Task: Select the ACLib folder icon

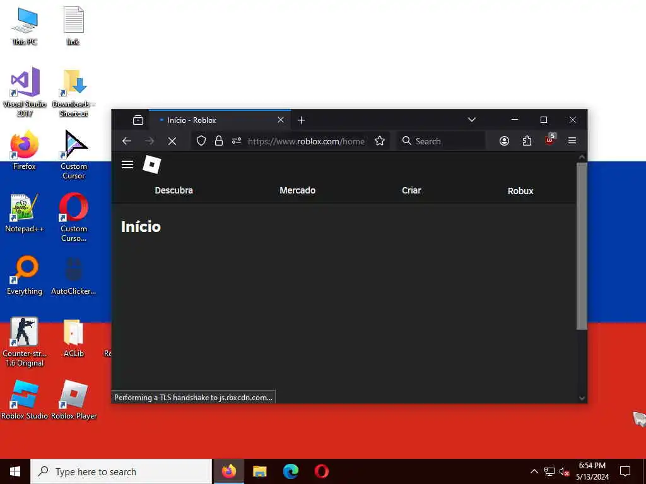Action: tap(74, 338)
